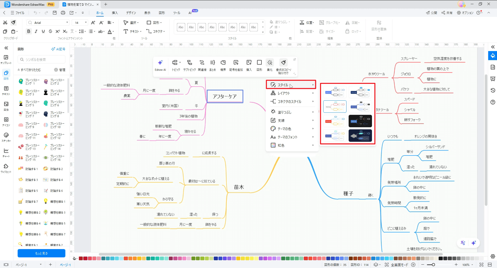Open the テンプレート templates sidebar panel
The height and width of the screenshot is (268, 497).
pyautogui.click(x=6, y=59)
